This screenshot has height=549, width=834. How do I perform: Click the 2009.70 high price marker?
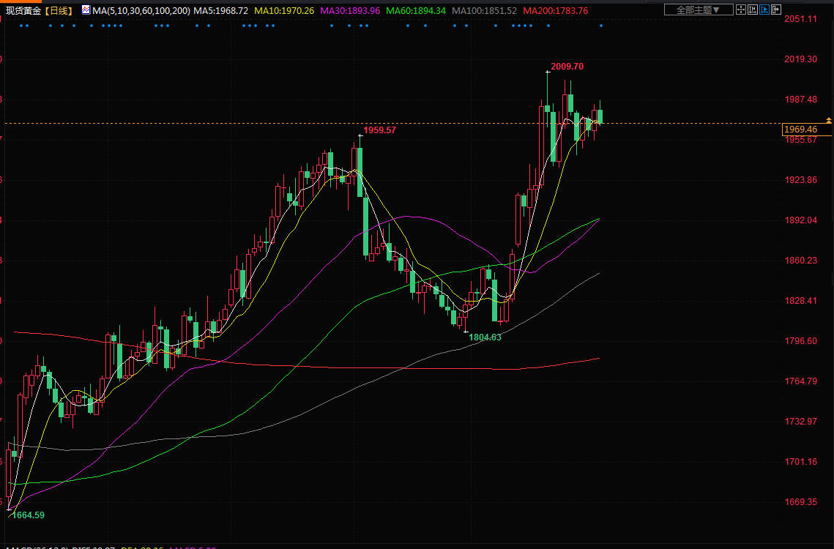567,67
